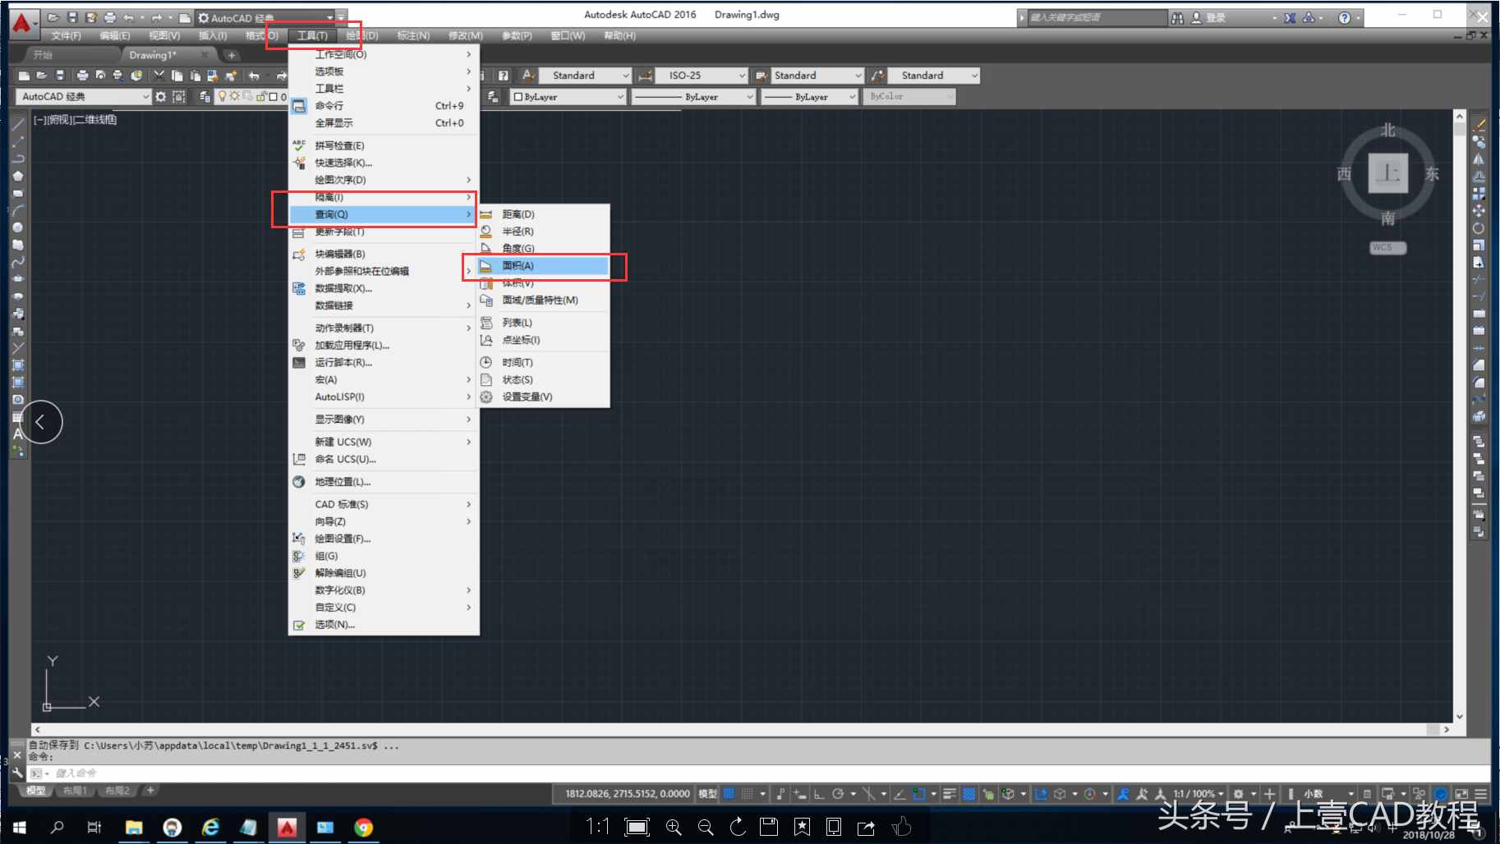1500x844 pixels.
Task: Open the linetype ByLayer dropdown
Action: pos(693,97)
